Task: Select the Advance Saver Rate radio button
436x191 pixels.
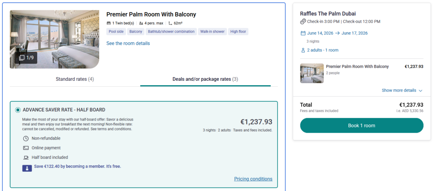Action: click(18, 110)
